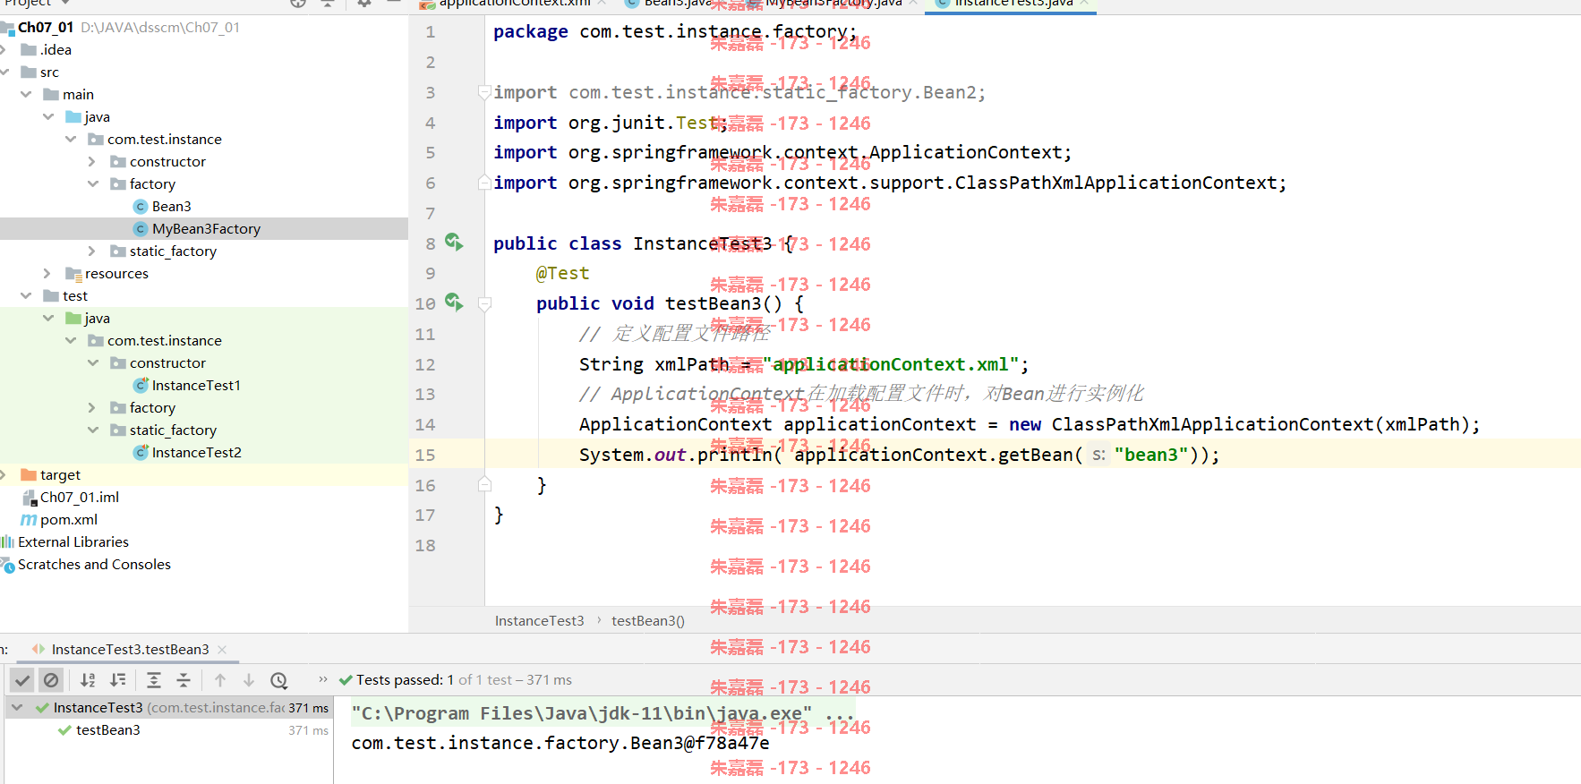Click InstanceTest3 breadcrumb
The image size is (1581, 784).
(539, 620)
